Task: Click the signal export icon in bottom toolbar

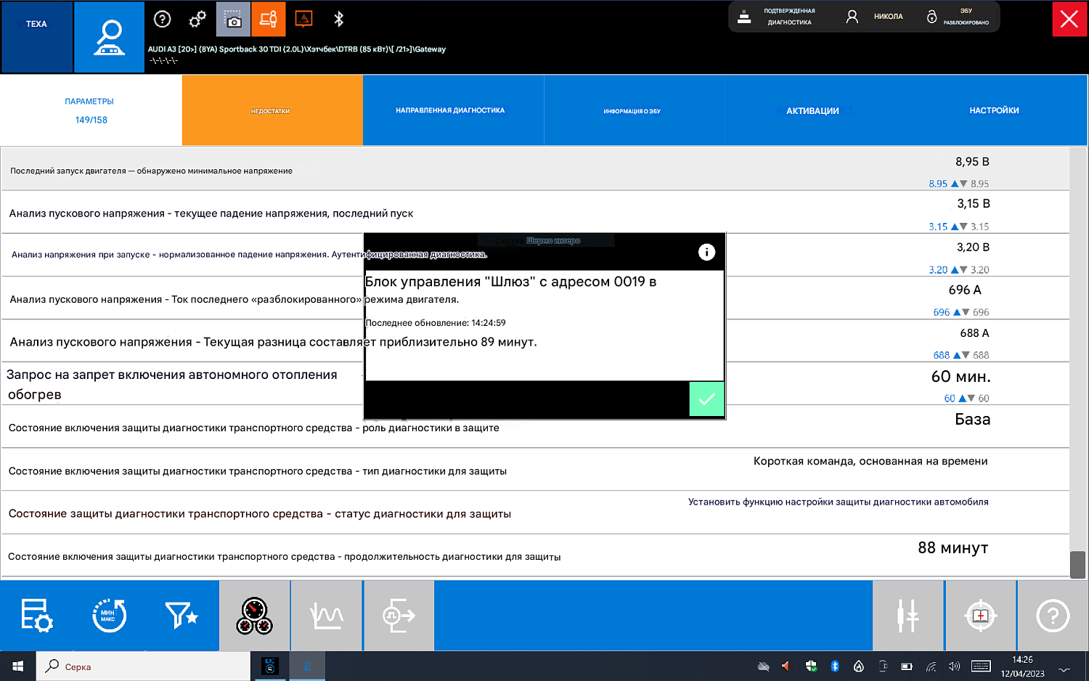Action: point(399,616)
